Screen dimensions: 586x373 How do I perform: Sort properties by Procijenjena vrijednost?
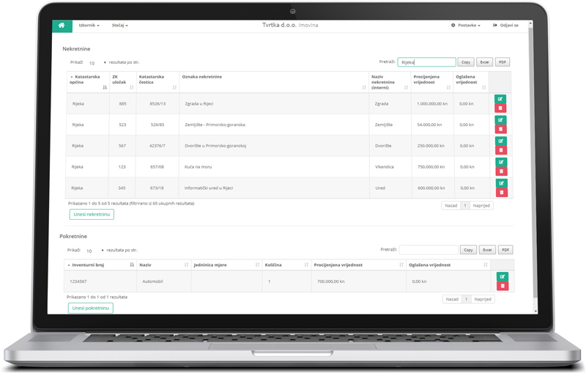430,80
